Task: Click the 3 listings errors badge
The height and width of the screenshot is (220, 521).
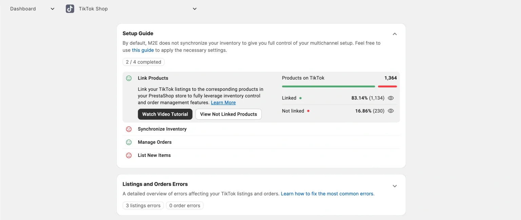Action: click(x=143, y=205)
